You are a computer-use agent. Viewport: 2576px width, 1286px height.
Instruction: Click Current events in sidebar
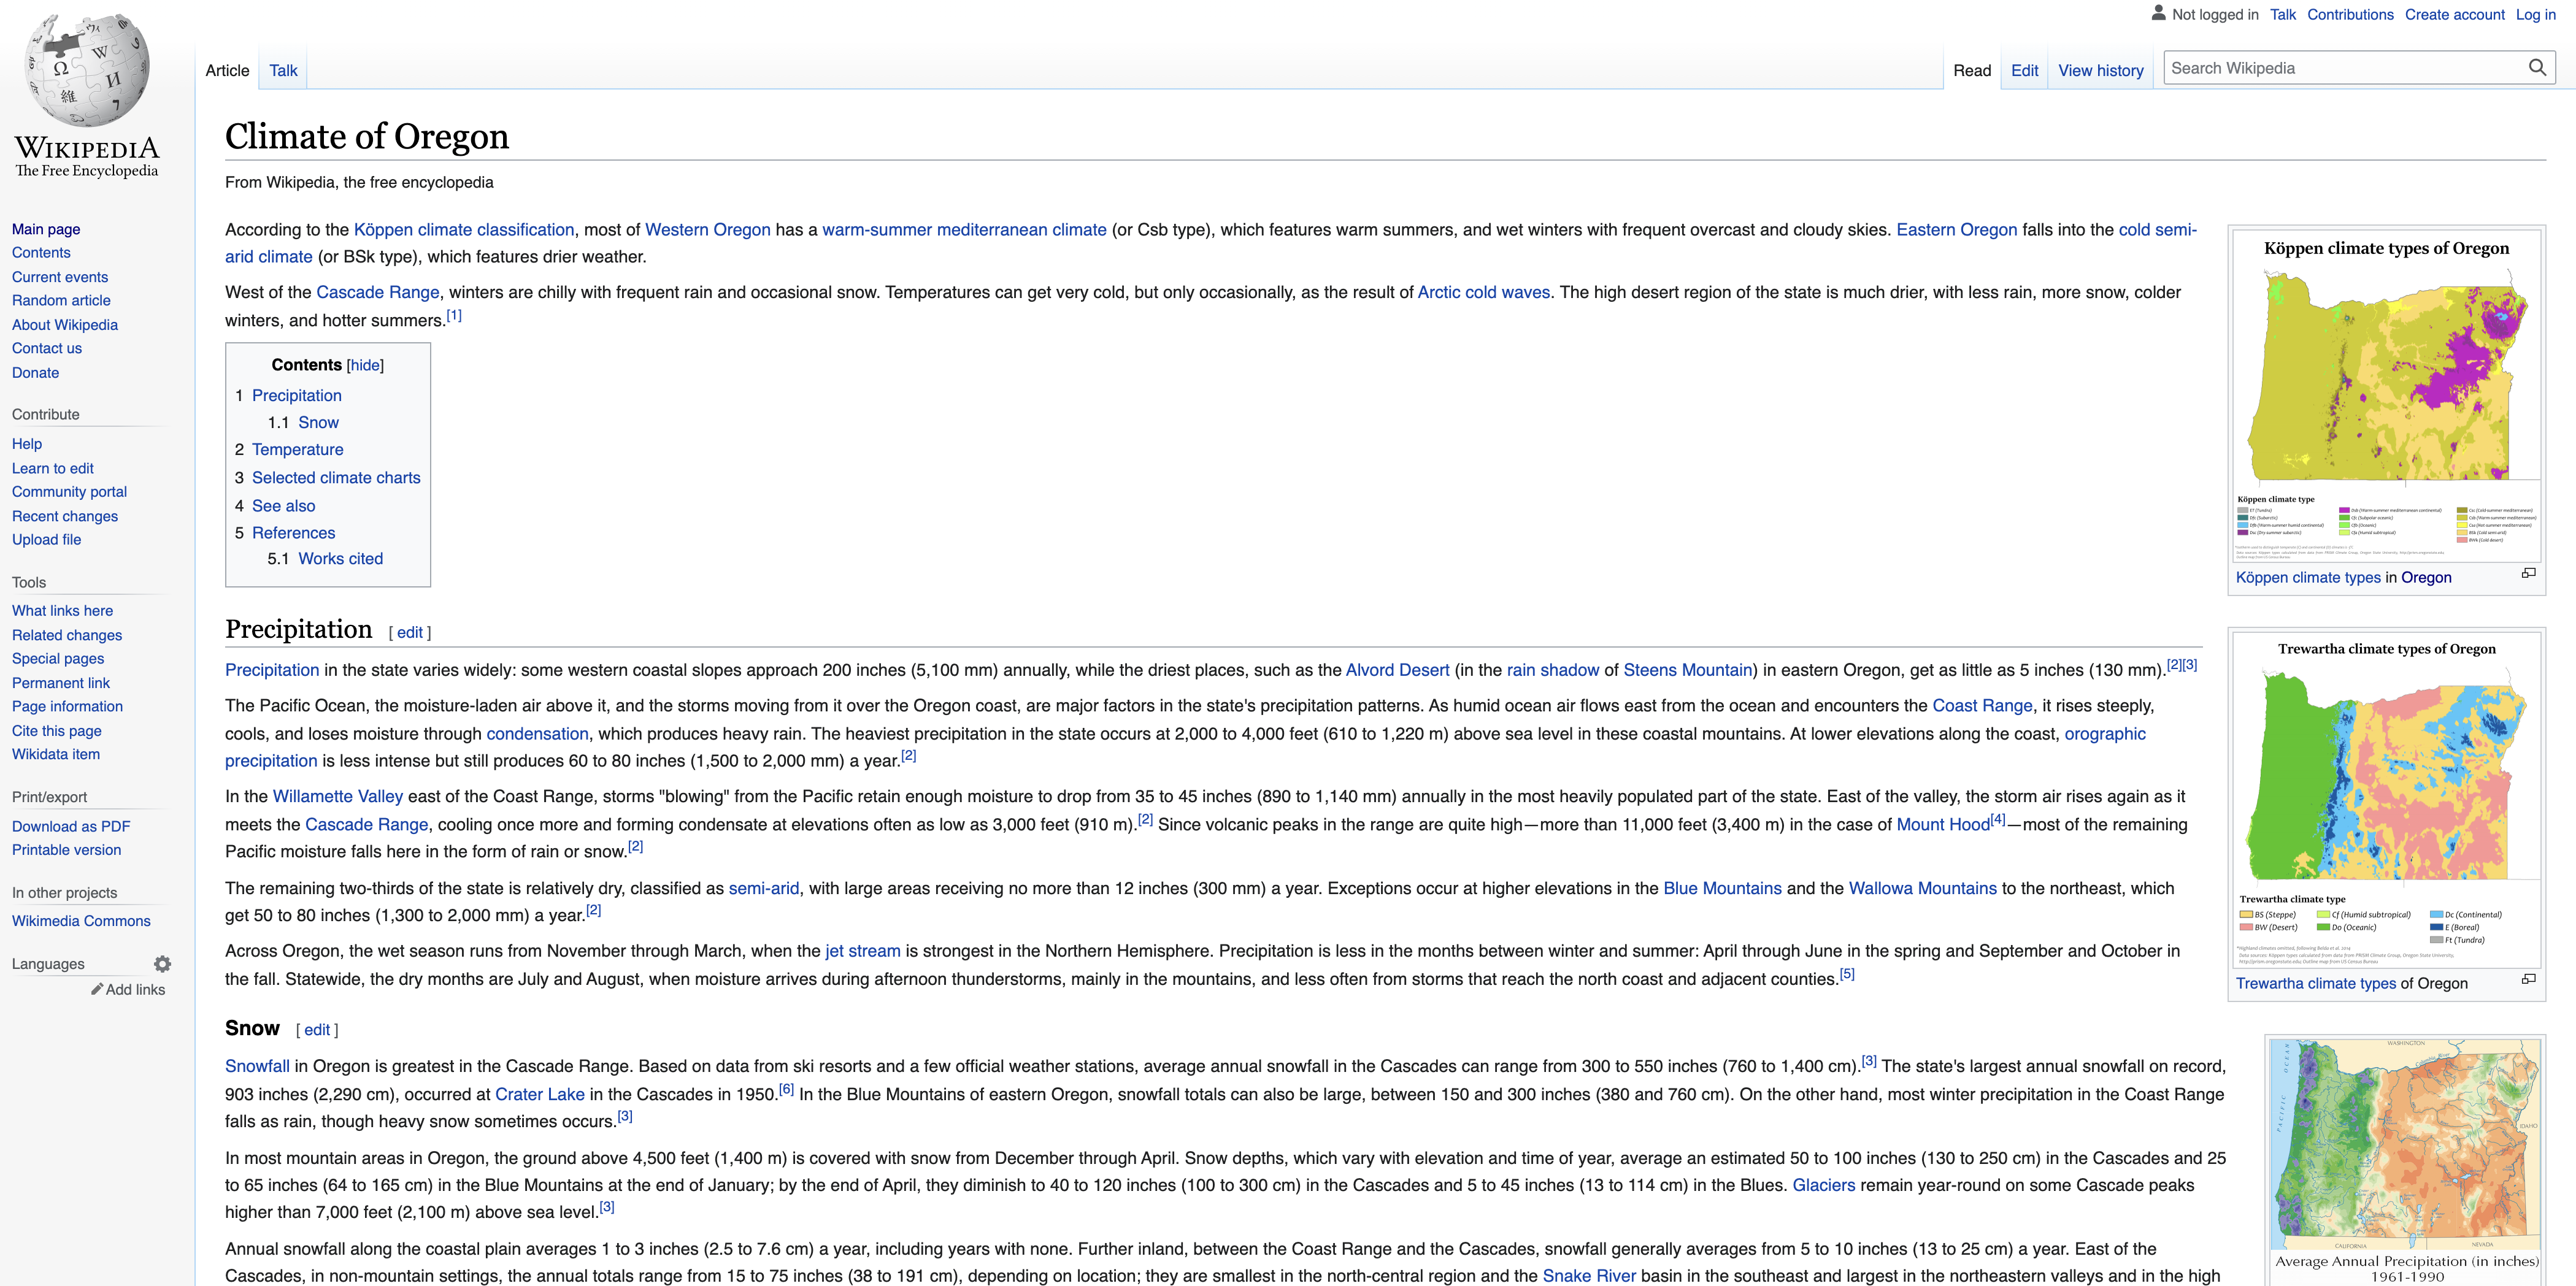(60, 277)
